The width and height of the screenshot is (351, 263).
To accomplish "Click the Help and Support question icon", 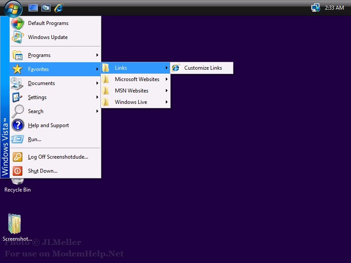I will 18,125.
